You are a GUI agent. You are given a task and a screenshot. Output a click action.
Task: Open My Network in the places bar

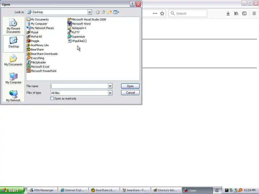click(13, 96)
